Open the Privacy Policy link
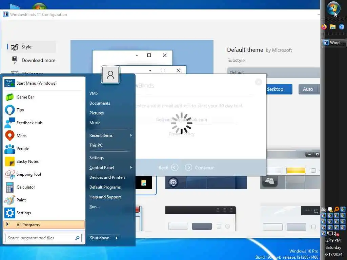Screen dimensions: 347x260 tap(182, 134)
